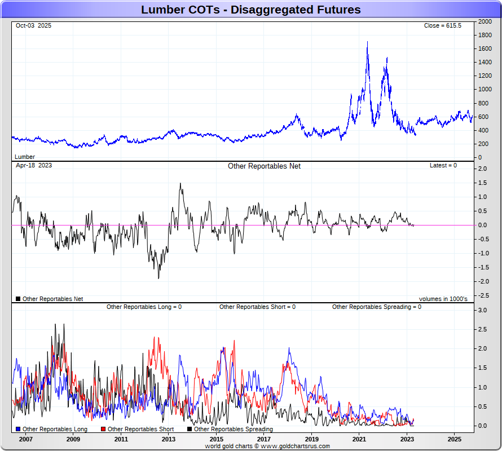Click the black Other Reportables Spreading legend square
This screenshot has height=451, width=502.
[x=190, y=430]
